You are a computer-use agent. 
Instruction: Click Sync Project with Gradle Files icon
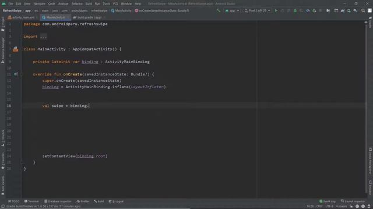343,10
